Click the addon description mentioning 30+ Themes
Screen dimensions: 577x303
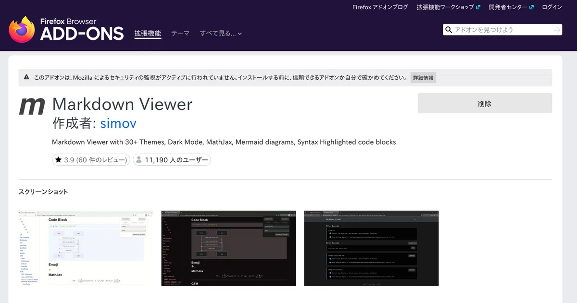tap(224, 142)
